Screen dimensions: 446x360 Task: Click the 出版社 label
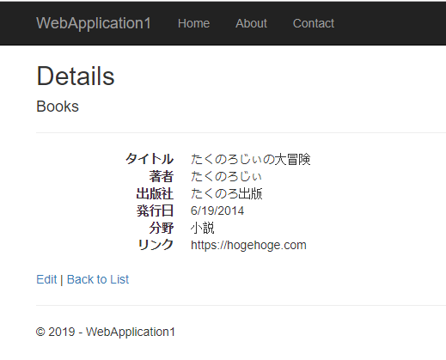pyautogui.click(x=155, y=193)
